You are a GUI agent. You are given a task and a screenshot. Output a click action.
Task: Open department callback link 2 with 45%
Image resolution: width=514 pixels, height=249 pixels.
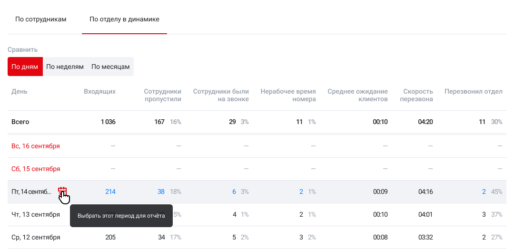click(x=484, y=192)
